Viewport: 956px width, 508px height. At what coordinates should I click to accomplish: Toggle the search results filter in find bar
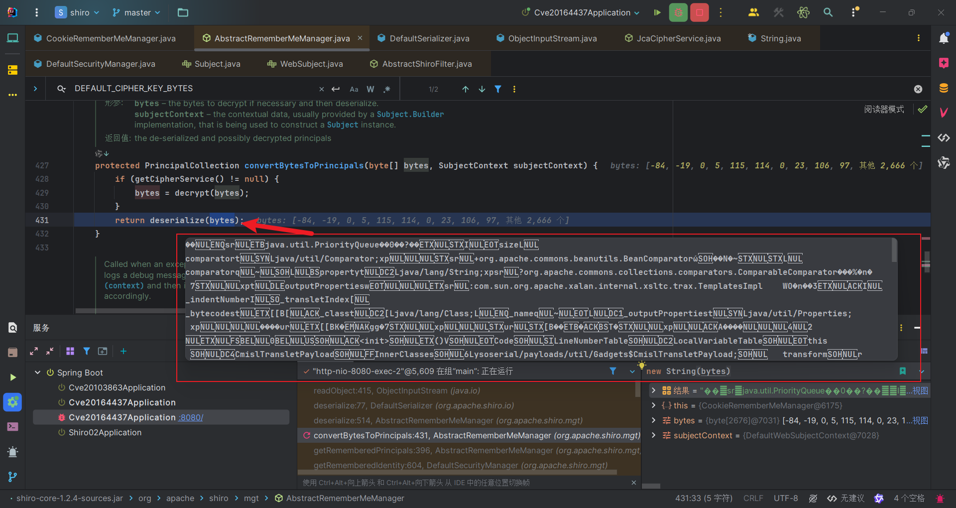pos(498,89)
